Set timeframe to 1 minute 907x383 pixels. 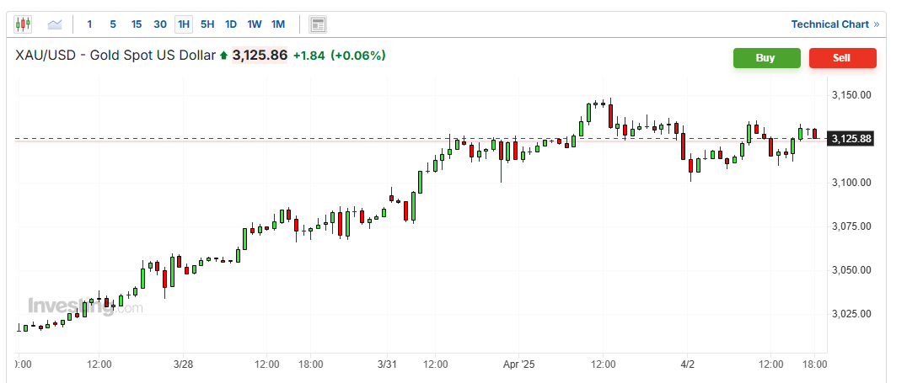tap(89, 24)
